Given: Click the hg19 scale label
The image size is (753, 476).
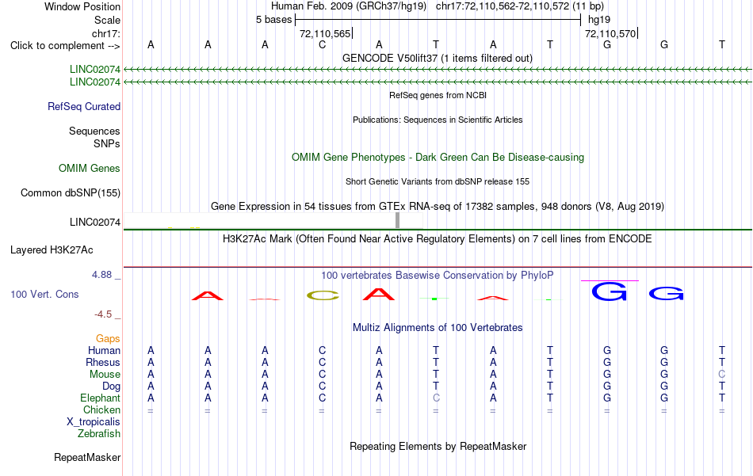Looking at the screenshot, I should click(599, 20).
